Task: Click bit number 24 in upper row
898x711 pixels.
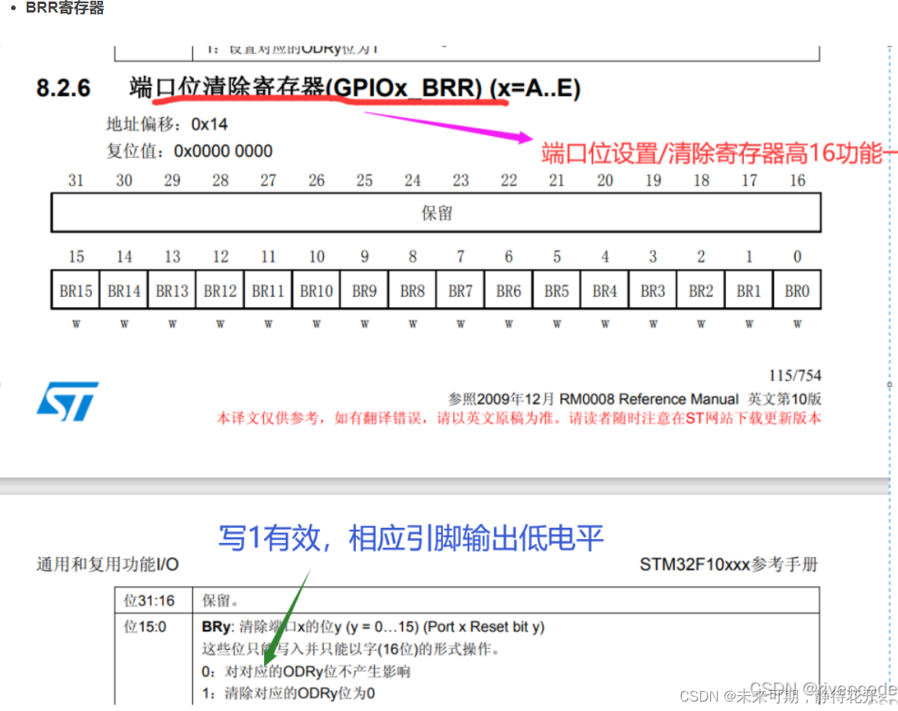Action: coord(412,181)
